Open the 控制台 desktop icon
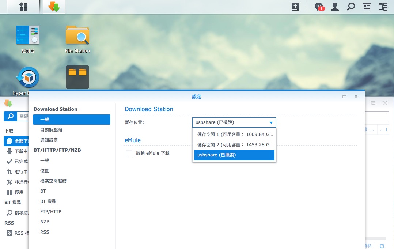This screenshot has width=394, height=249. (x=28, y=39)
